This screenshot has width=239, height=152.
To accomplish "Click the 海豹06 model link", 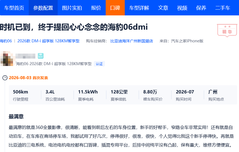I will coord(6,41).
